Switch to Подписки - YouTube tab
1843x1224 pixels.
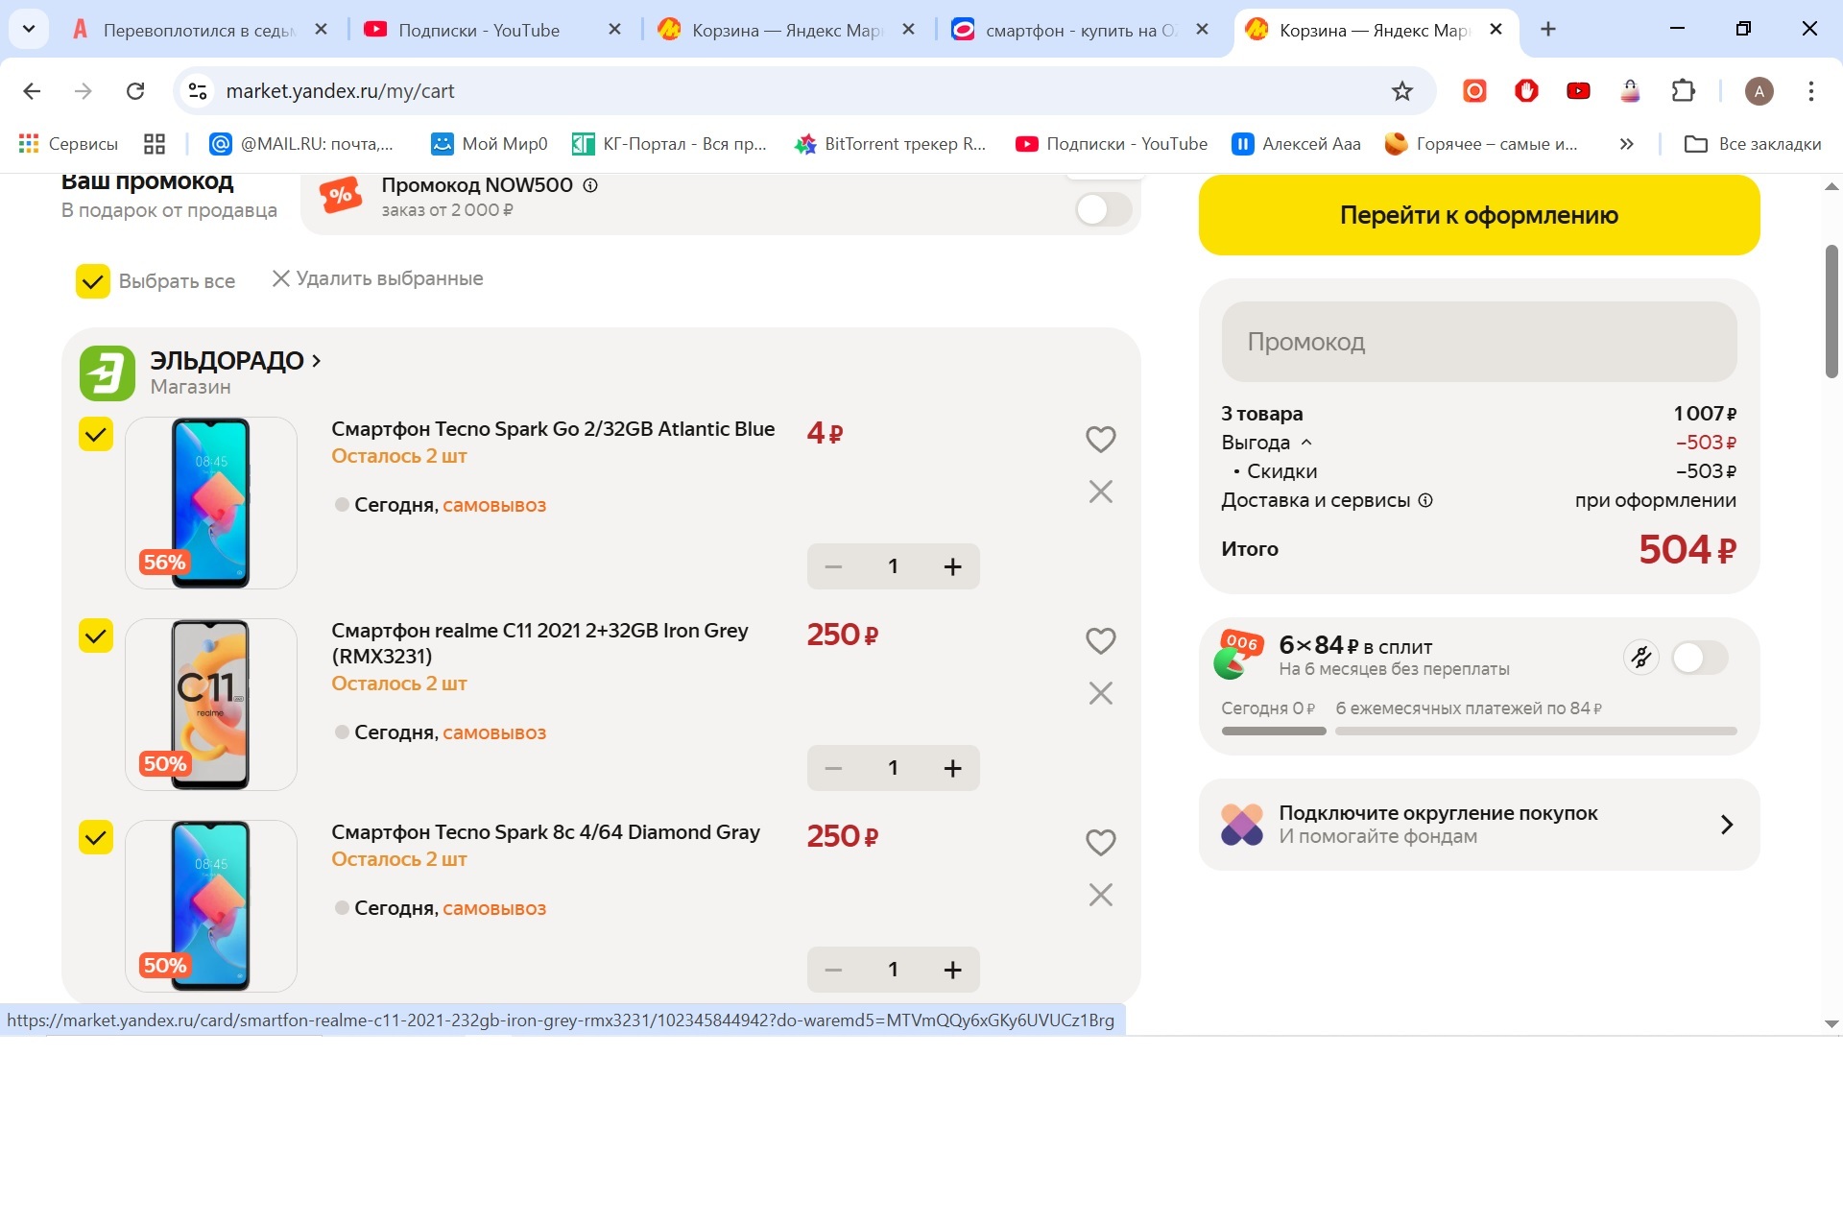479,30
